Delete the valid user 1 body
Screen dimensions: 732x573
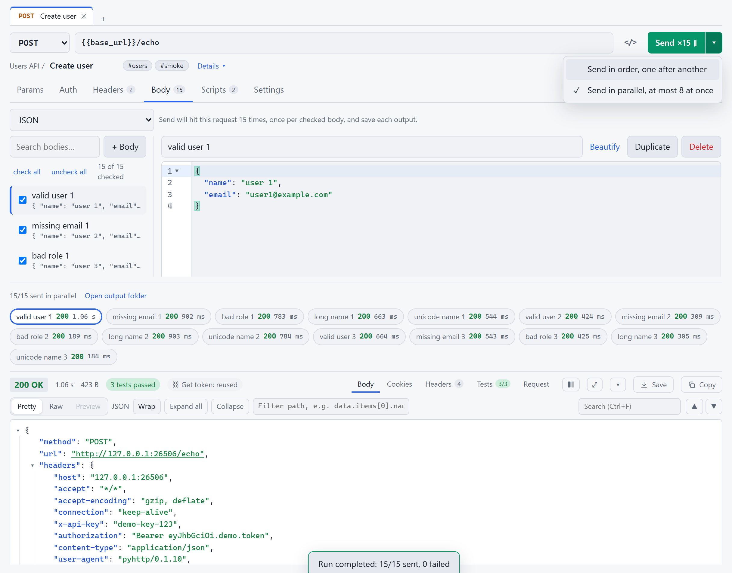(701, 147)
